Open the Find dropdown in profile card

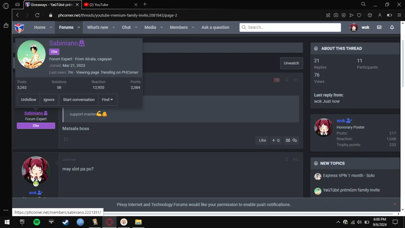[x=108, y=99]
